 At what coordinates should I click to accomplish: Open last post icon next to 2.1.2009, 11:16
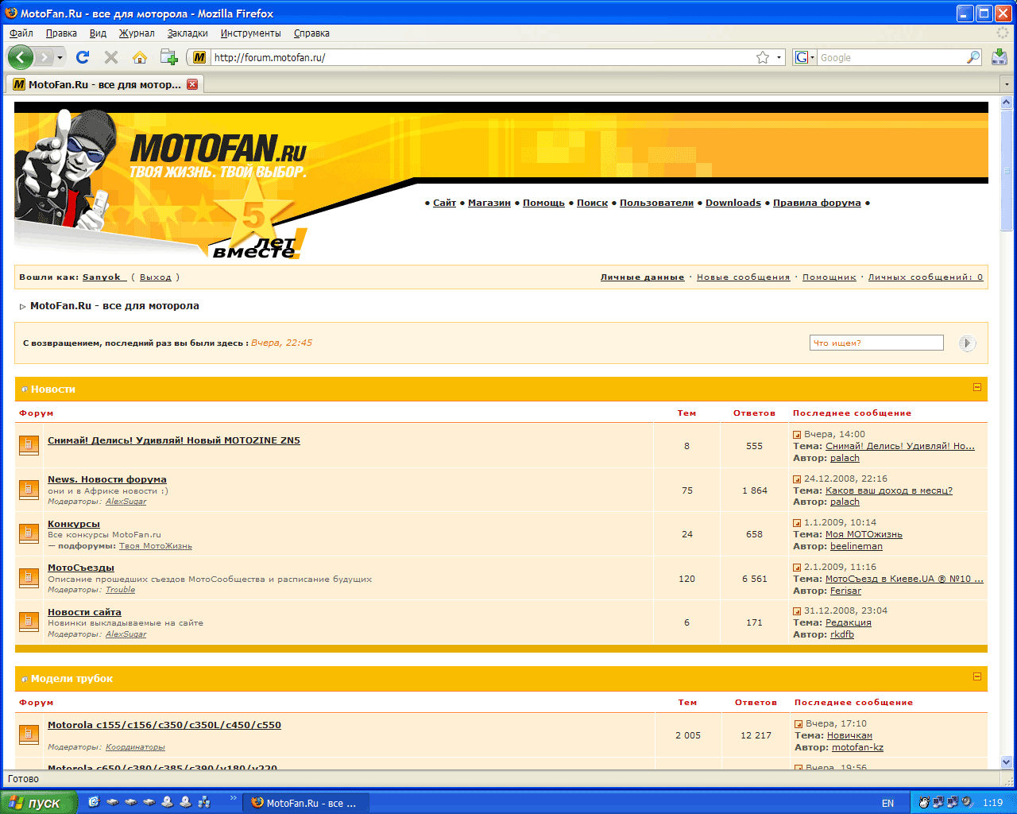[797, 568]
